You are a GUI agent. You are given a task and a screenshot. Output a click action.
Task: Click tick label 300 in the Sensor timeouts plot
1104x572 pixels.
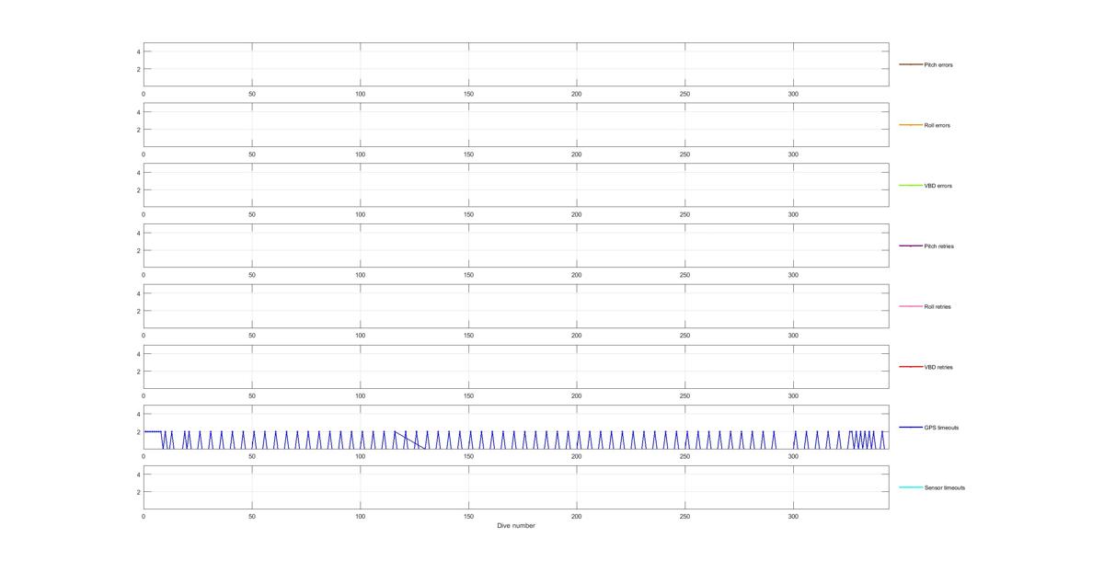(x=793, y=517)
